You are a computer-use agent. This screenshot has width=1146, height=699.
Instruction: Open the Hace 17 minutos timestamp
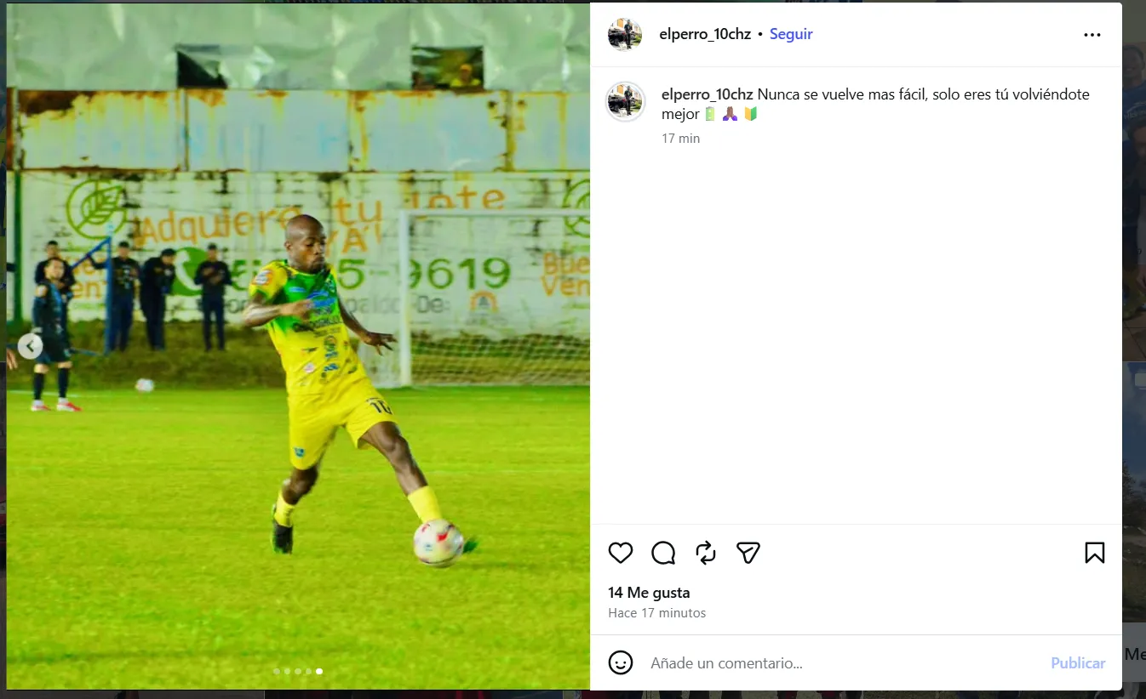tap(657, 613)
